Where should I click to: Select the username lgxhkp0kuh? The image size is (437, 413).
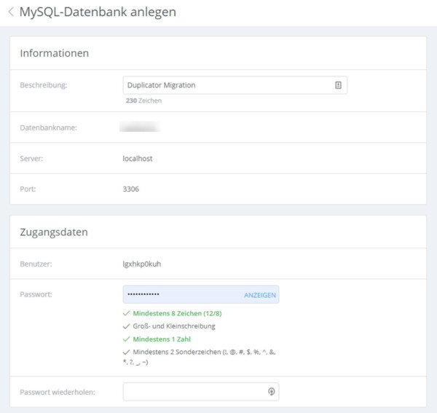141,264
